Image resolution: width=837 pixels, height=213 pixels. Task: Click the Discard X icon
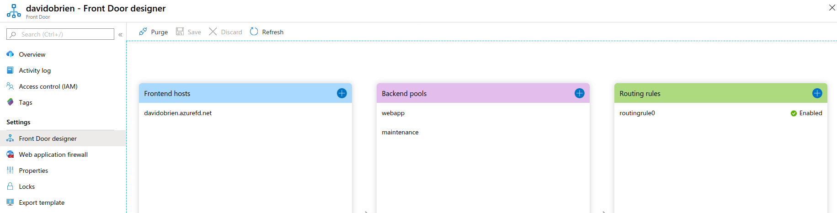(213, 32)
